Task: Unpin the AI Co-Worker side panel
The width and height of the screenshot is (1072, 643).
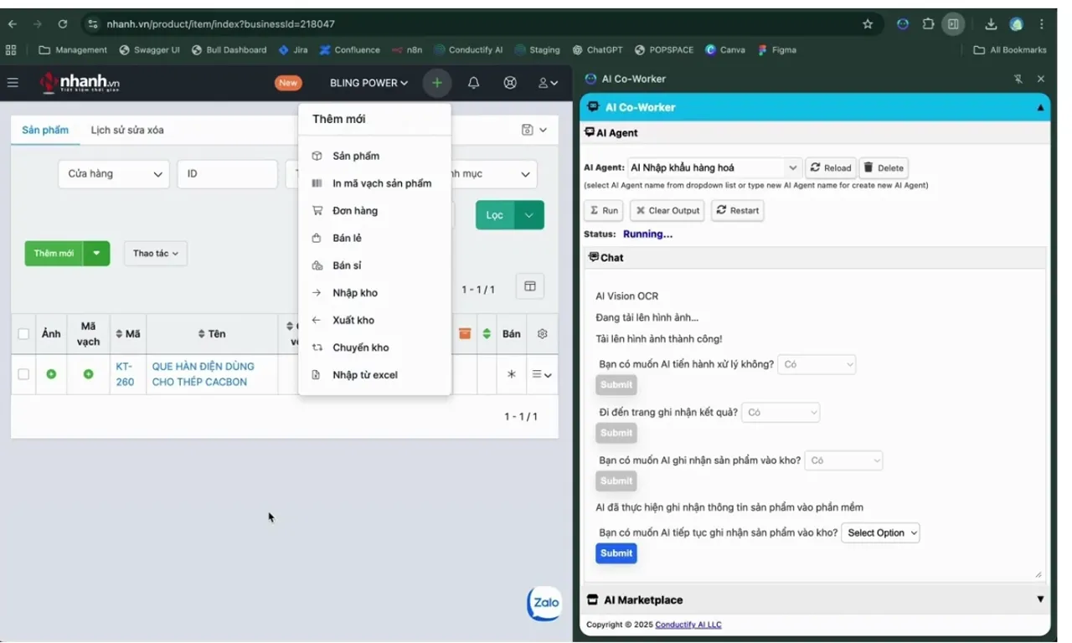Action: (x=1018, y=79)
